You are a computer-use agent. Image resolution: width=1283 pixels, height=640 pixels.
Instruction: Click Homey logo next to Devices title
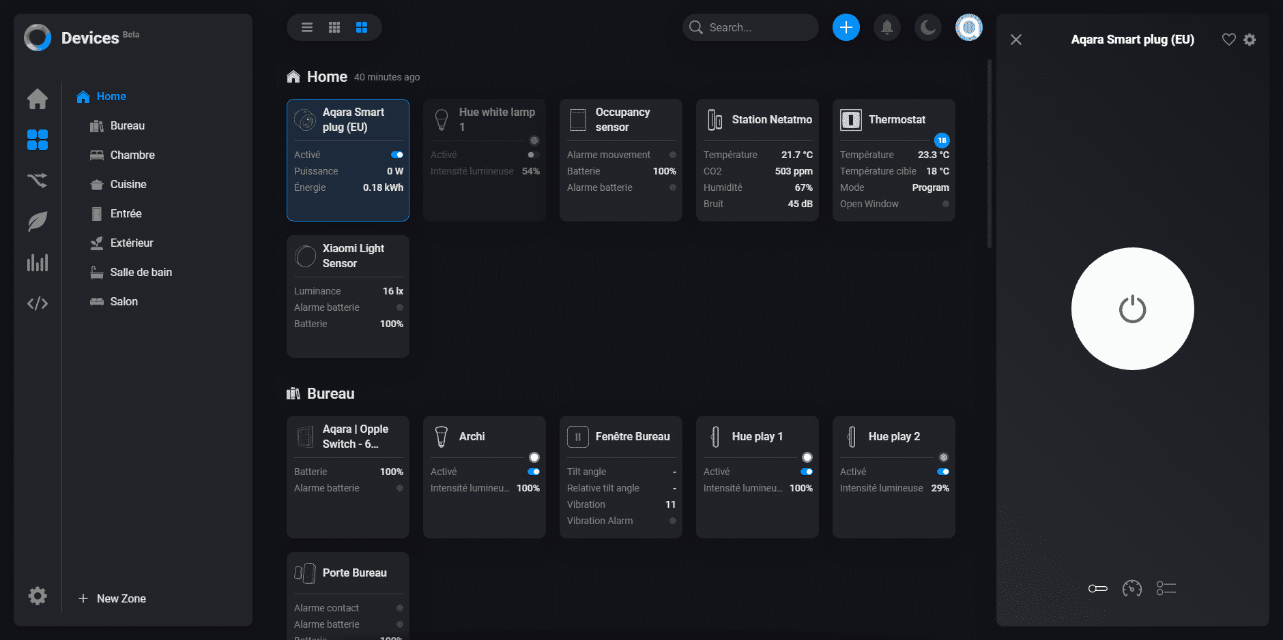[x=38, y=37]
